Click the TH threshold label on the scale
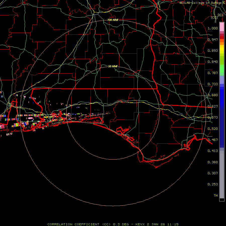This screenshot has width=226, height=226. [x=216, y=196]
